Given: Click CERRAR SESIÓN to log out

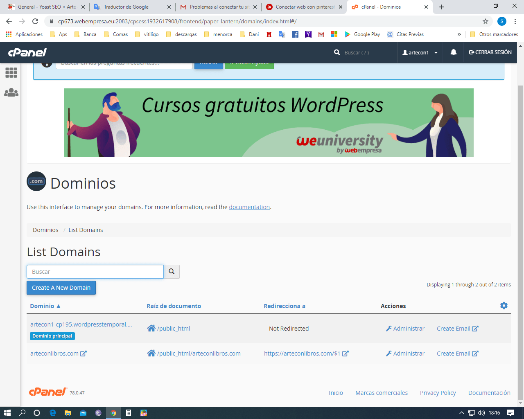Looking at the screenshot, I should [490, 52].
